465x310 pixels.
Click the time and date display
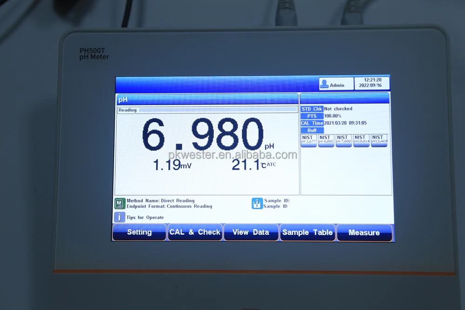pyautogui.click(x=372, y=83)
